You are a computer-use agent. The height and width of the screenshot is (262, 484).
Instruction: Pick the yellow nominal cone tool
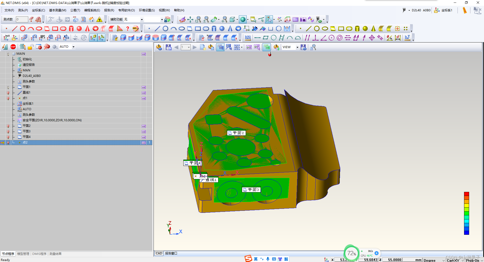pyautogui.click(x=373, y=28)
